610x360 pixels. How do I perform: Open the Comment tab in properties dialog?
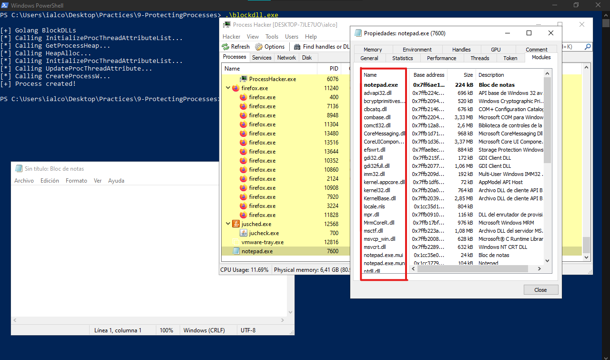pyautogui.click(x=537, y=50)
